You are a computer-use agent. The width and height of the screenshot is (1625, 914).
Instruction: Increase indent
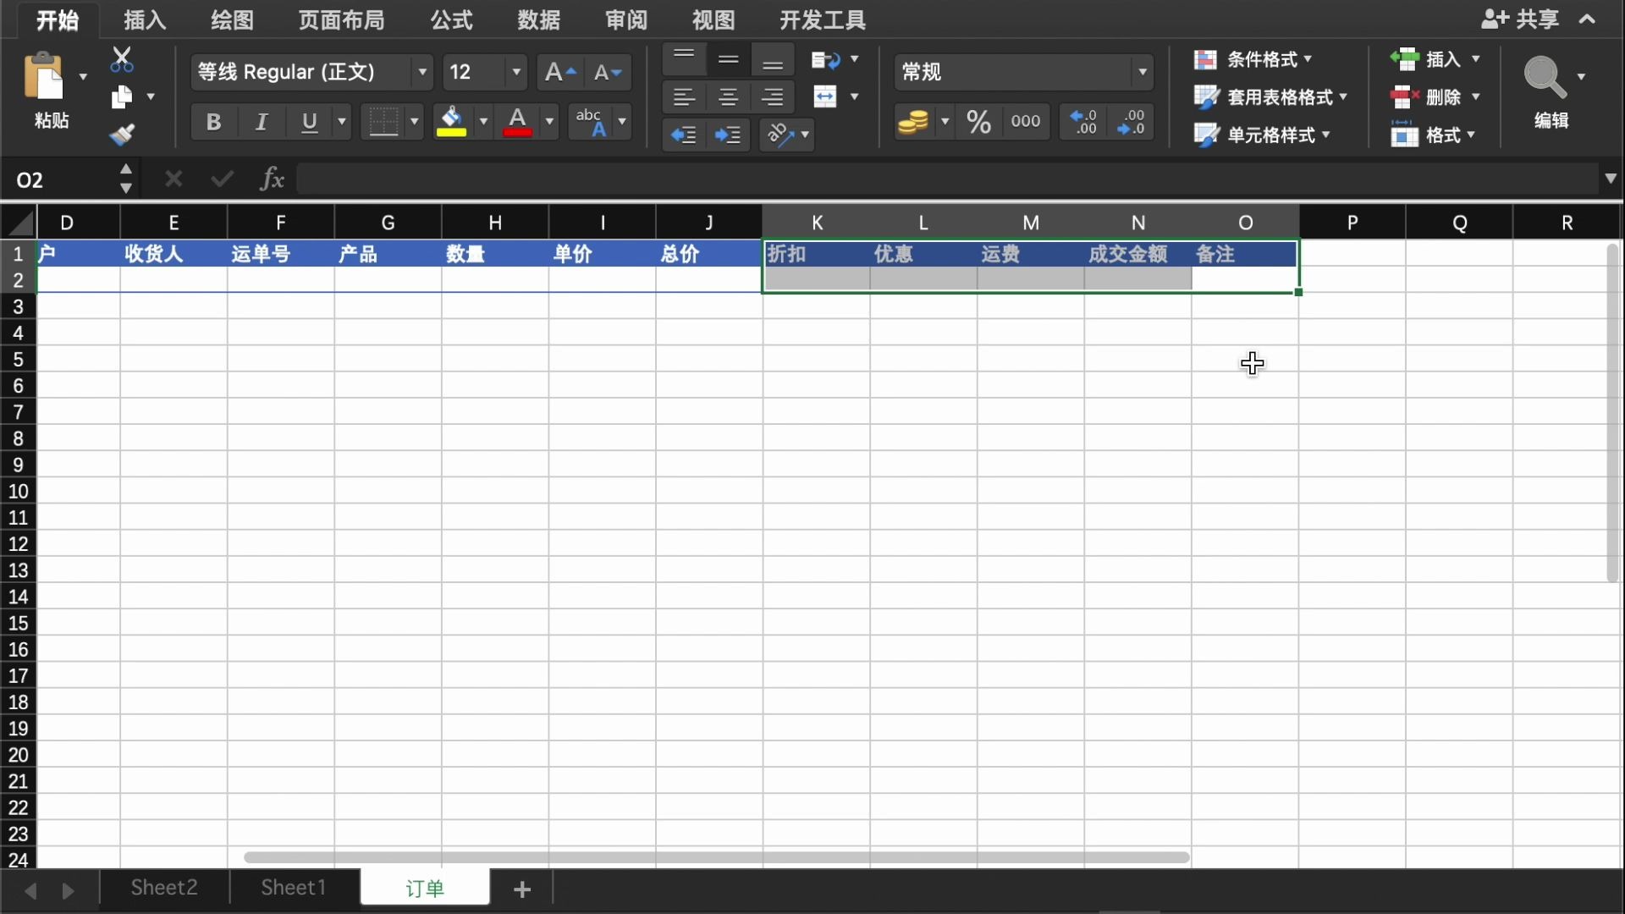pyautogui.click(x=728, y=135)
